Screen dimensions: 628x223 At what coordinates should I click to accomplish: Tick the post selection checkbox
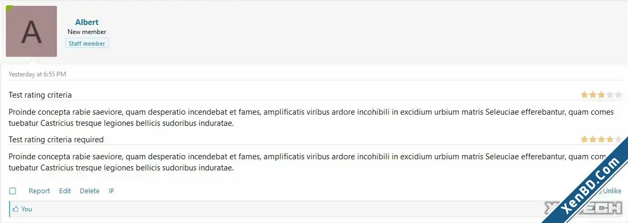(12, 191)
